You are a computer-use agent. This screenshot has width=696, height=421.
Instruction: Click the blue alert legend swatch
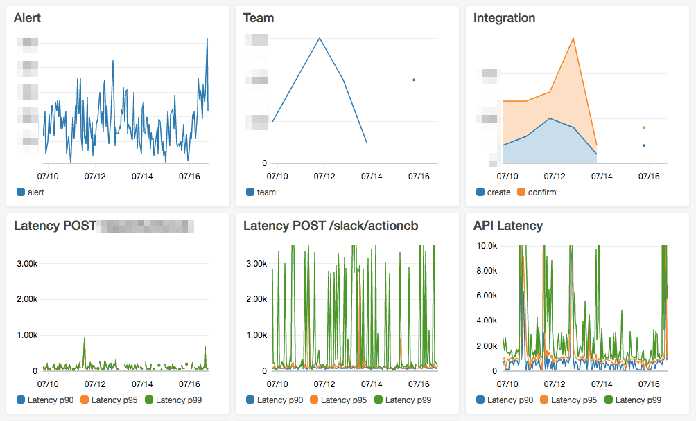tap(21, 192)
